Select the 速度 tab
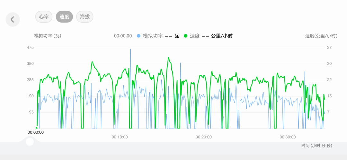347x160 pixels. (64, 17)
